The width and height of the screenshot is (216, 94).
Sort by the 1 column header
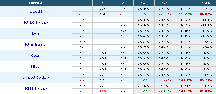tap(82, 3)
